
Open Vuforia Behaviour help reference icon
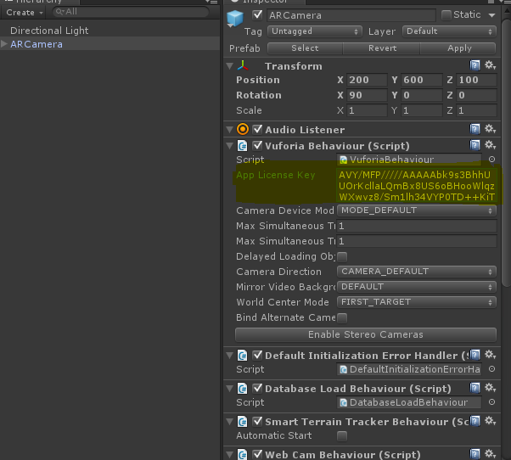point(474,145)
